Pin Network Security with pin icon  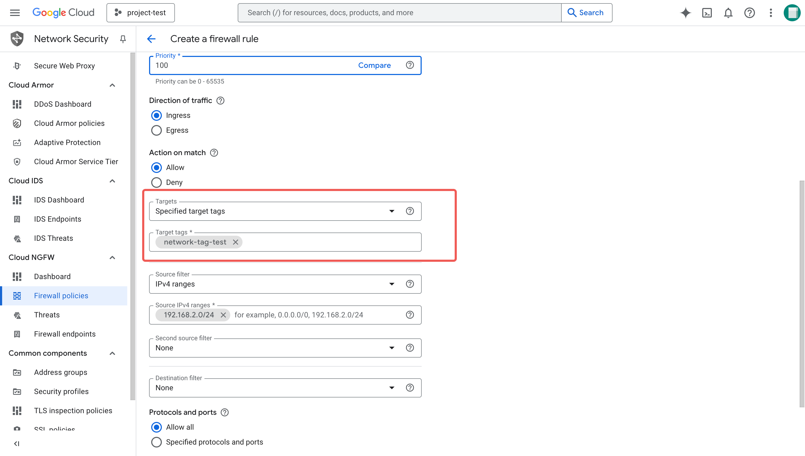point(123,39)
